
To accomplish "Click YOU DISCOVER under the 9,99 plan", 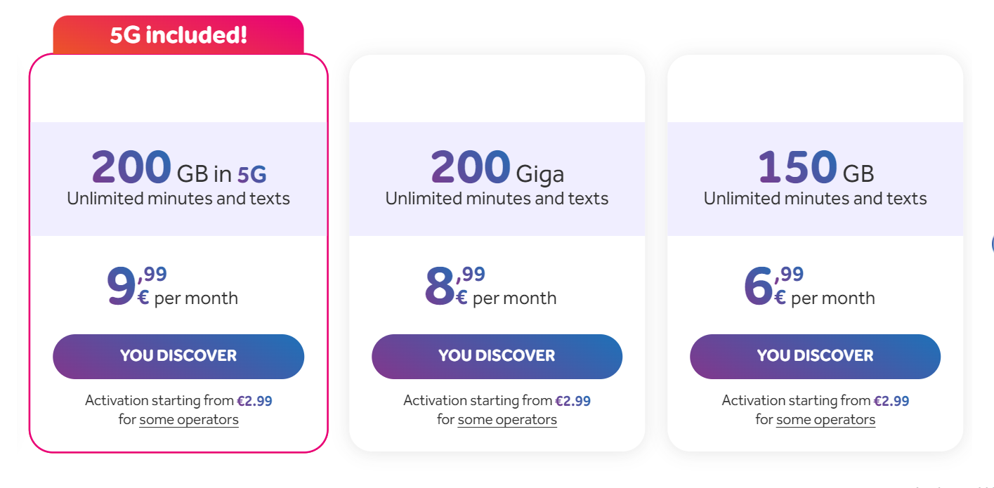I will [x=178, y=356].
